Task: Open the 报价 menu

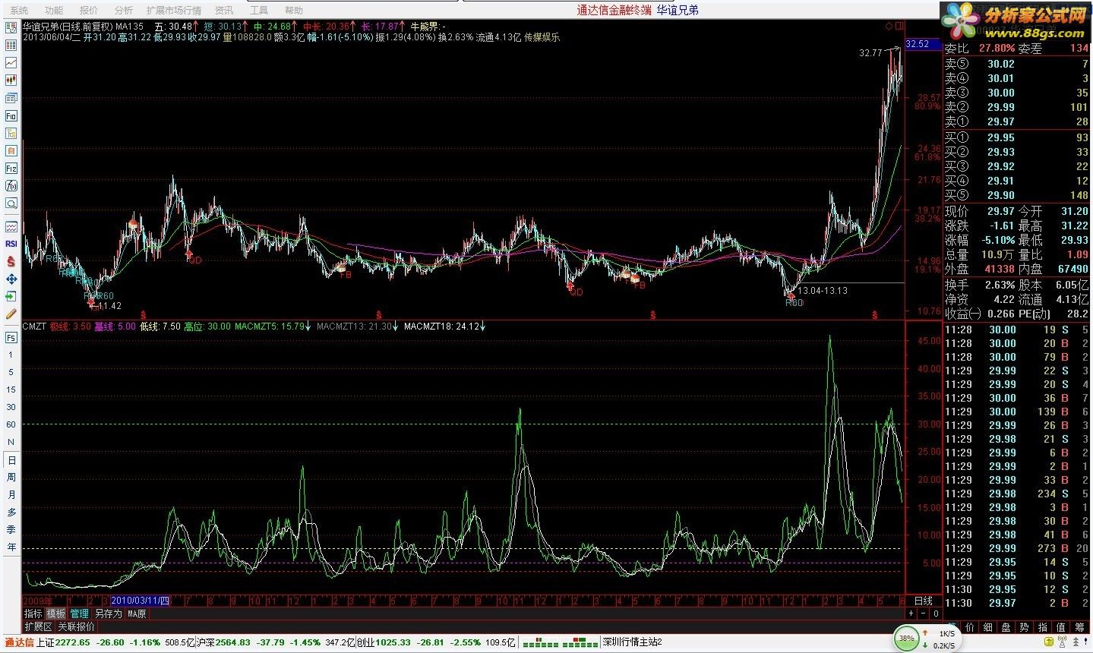Action: (x=89, y=11)
